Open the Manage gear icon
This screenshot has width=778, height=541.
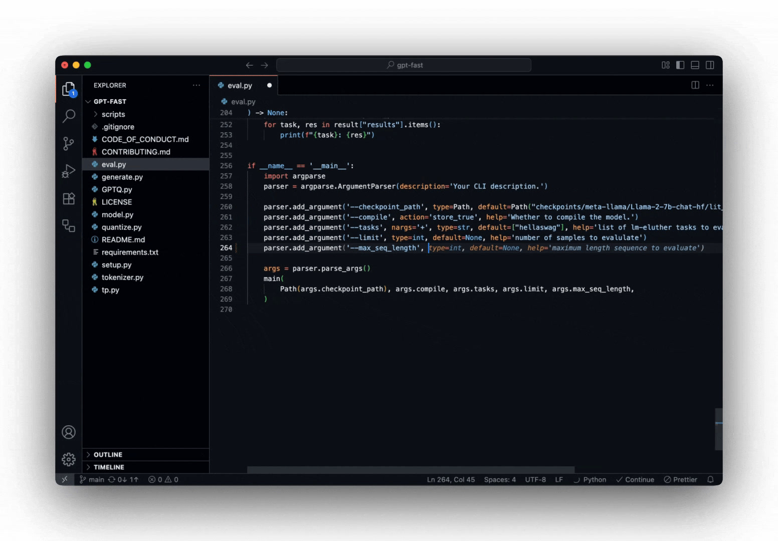point(69,459)
